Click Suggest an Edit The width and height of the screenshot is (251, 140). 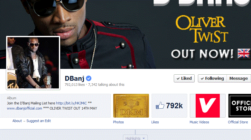39,121
